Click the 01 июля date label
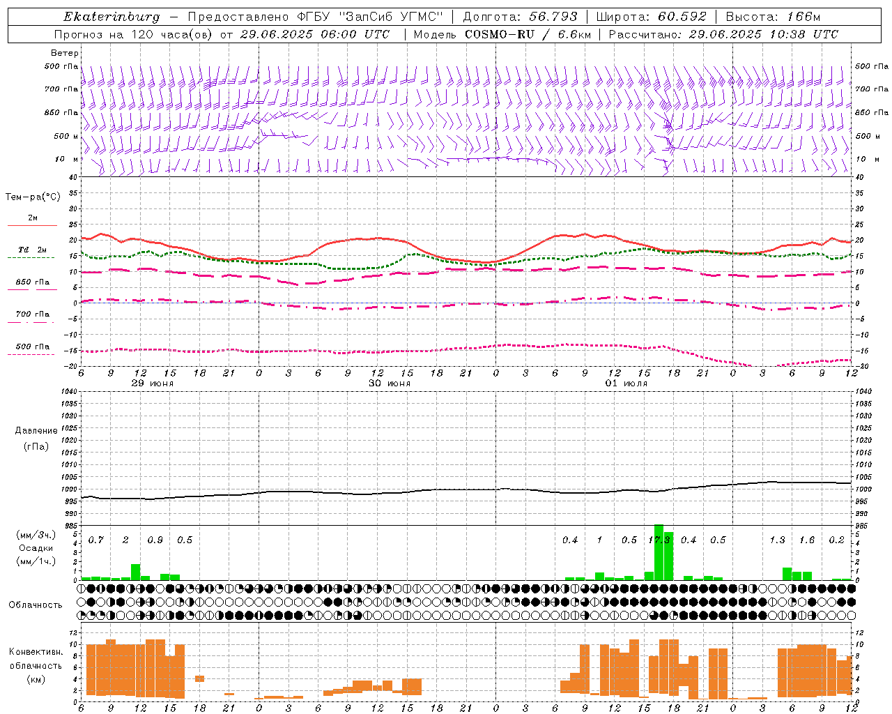 pos(626,383)
